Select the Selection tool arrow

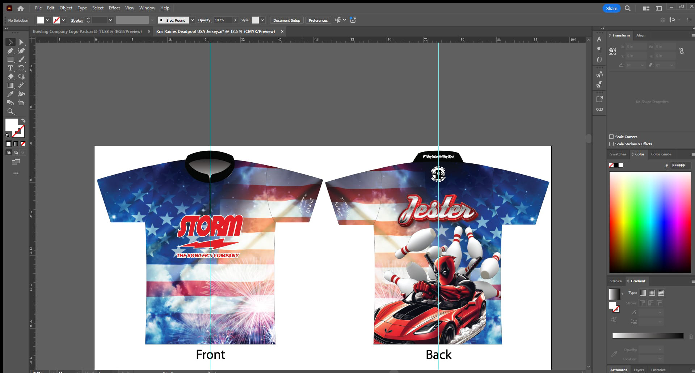pos(10,42)
